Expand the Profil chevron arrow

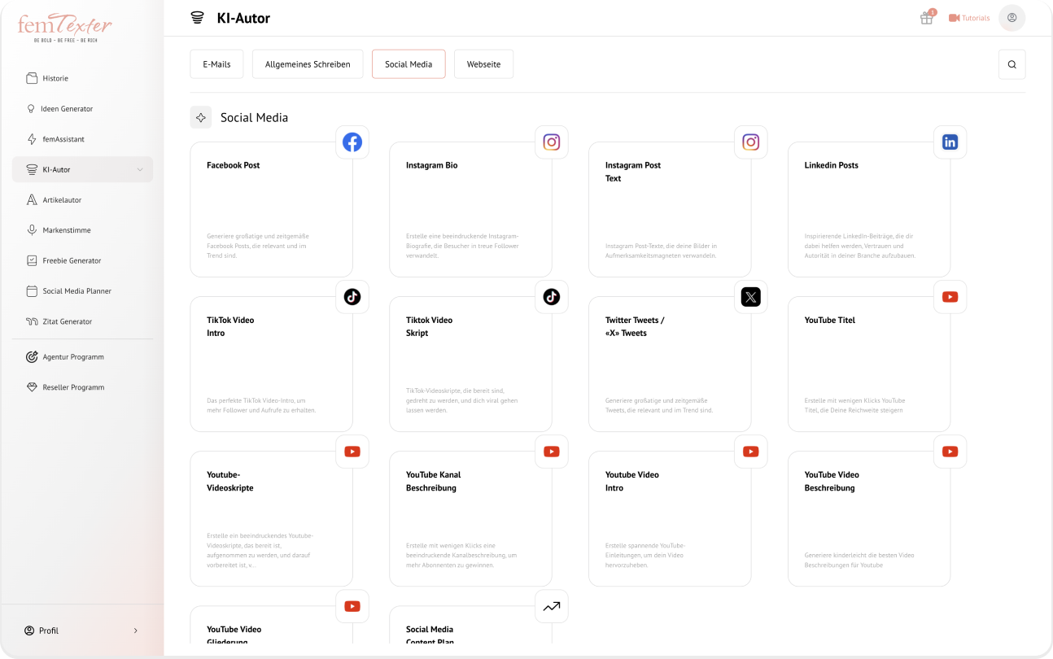tap(135, 631)
